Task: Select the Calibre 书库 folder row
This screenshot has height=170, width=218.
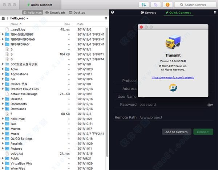Action: [53, 84]
